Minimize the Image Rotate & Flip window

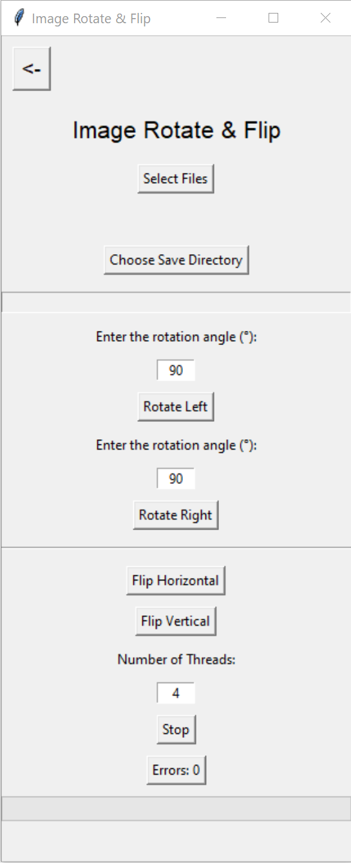point(222,18)
